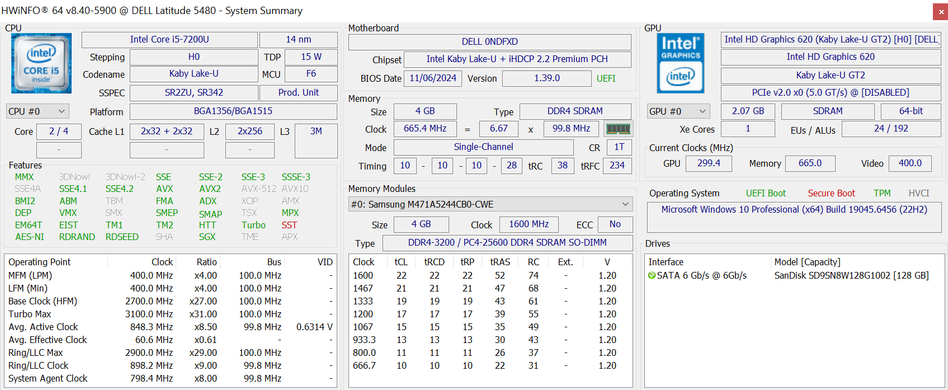
Task: Click the Intel Core i5-7200U name field
Action: coord(169,40)
